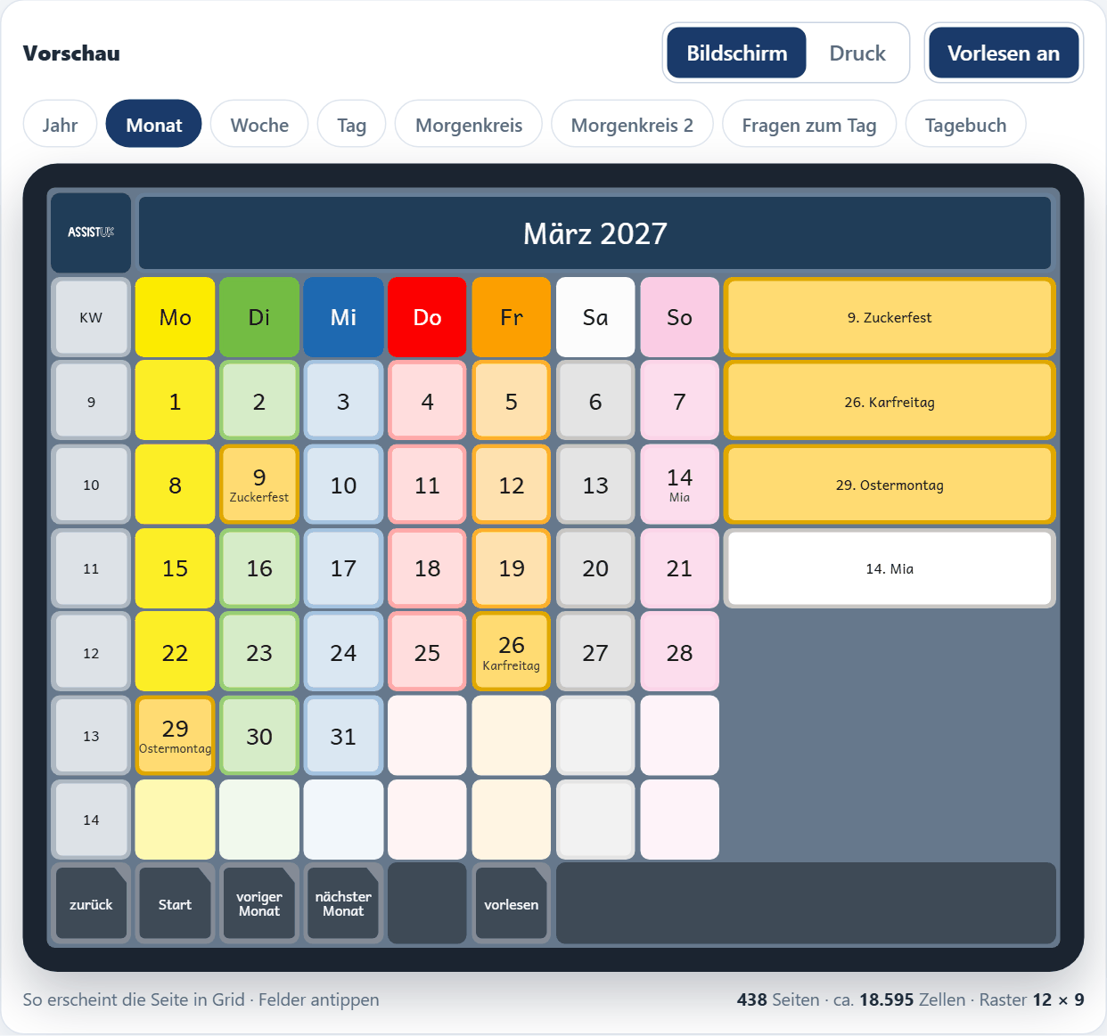Select the pink So weekday header
The height and width of the screenshot is (1036, 1107).
coord(679,317)
